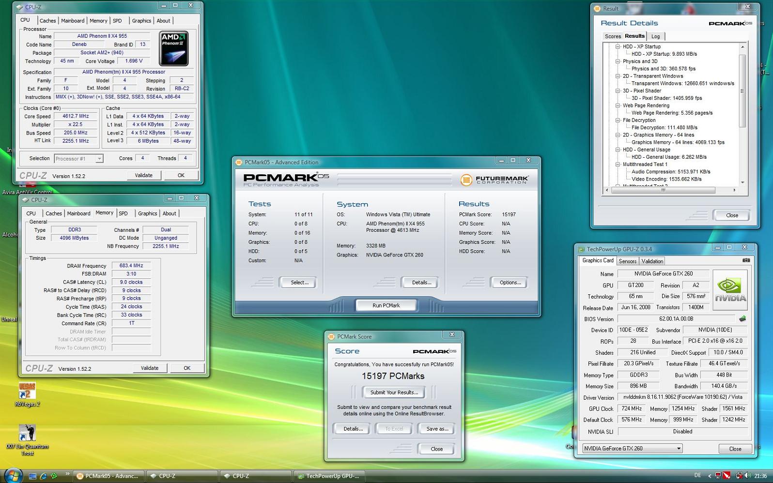Collapse the 2D - Transparent Windows node
Image resolution: width=773 pixels, height=483 pixels.
[x=618, y=76]
